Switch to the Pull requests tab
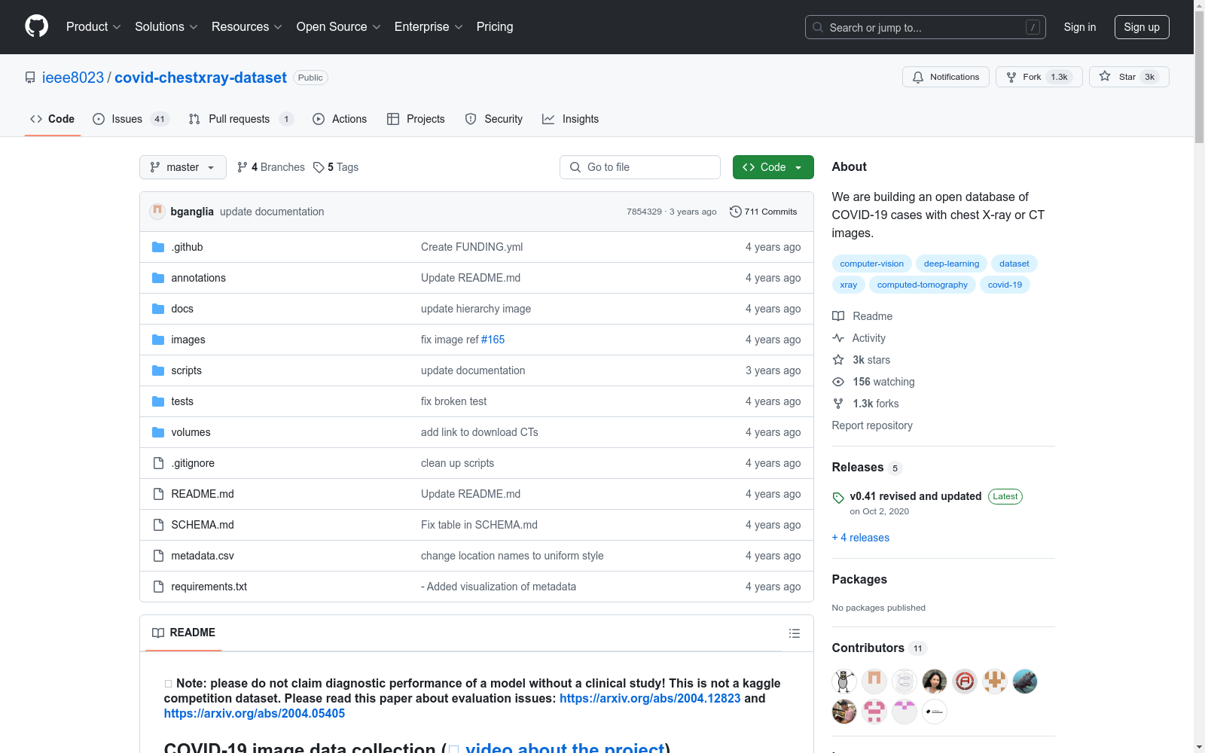This screenshot has height=753, width=1205. 241,119
